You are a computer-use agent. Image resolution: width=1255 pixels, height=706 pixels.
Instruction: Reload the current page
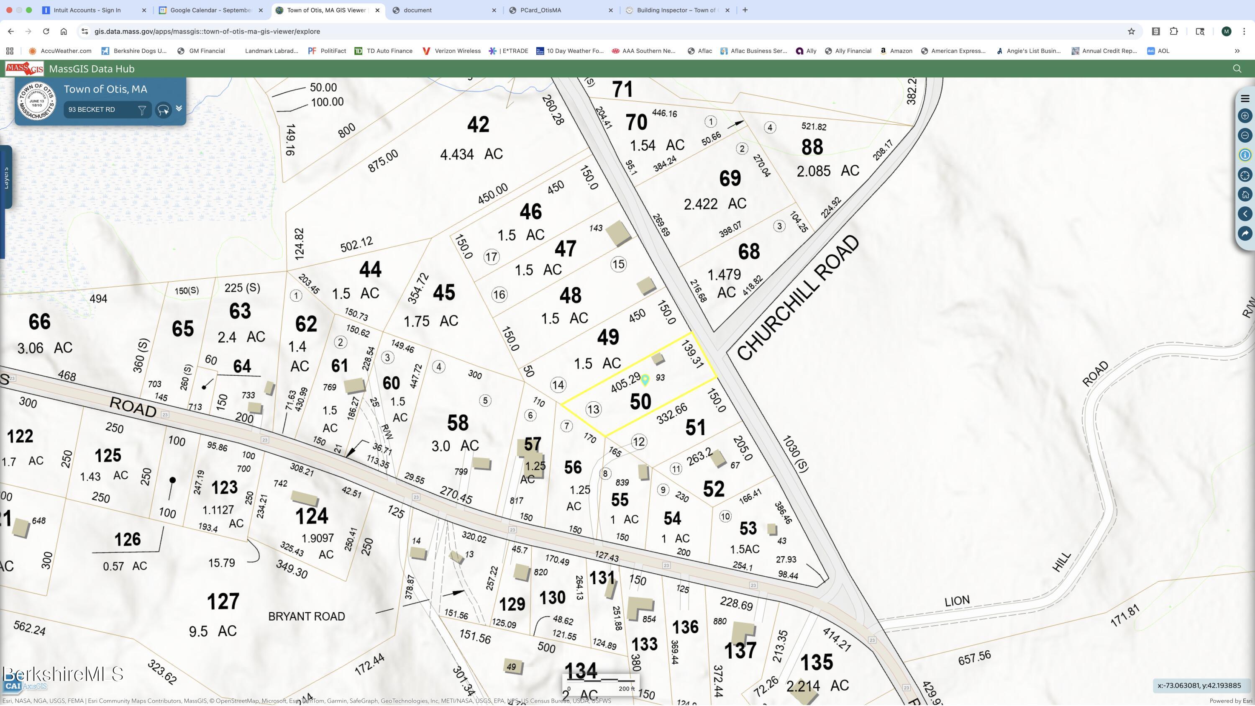pyautogui.click(x=46, y=31)
